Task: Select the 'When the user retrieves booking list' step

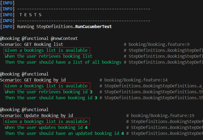Action: [49, 56]
